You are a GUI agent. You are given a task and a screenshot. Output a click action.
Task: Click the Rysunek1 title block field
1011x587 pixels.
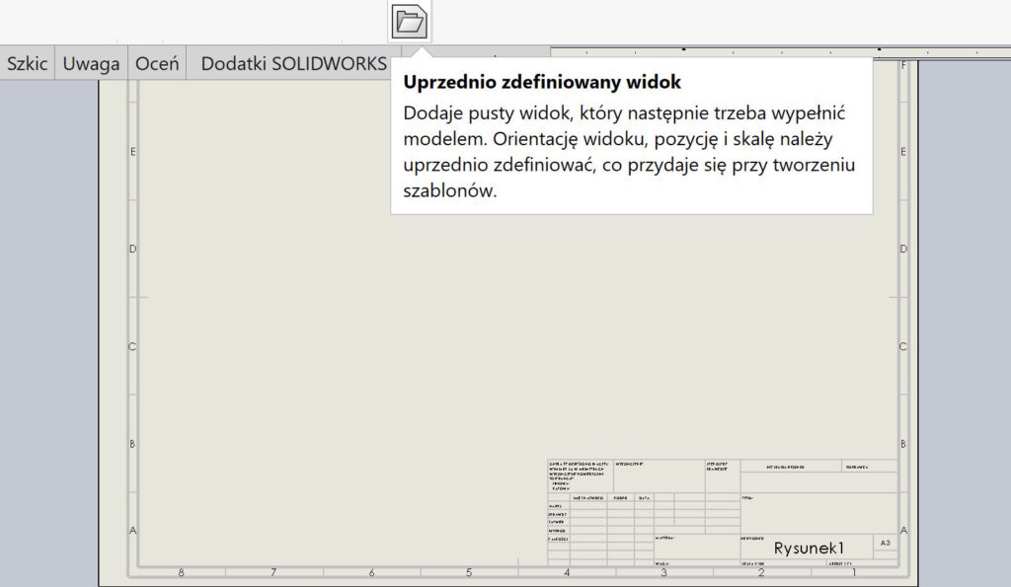point(811,548)
